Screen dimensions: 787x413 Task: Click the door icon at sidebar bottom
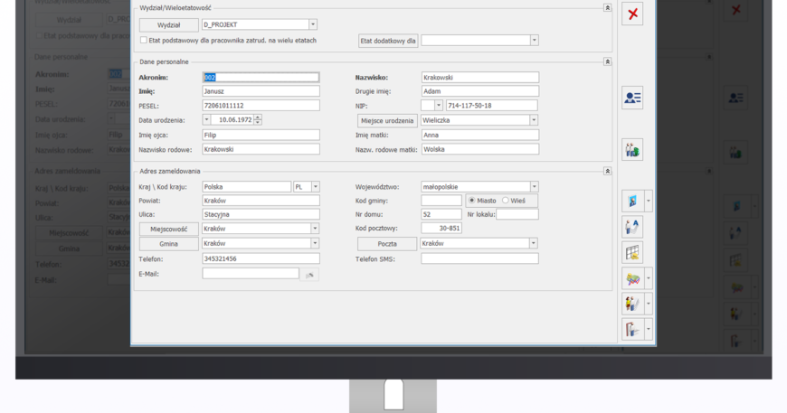[632, 329]
